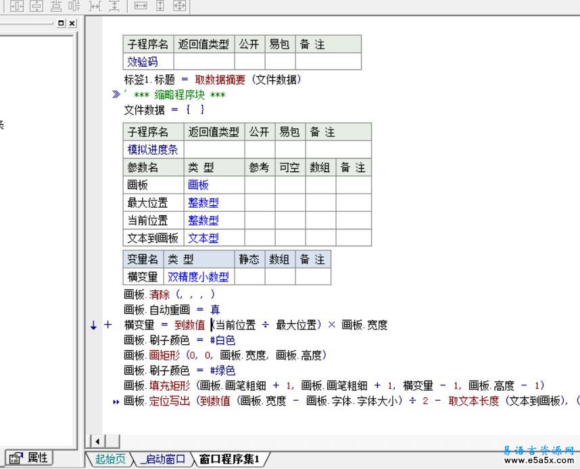The height and width of the screenshot is (469, 580).
Task: Click the 画板.自动重画 = 真 line
Action: (172, 310)
